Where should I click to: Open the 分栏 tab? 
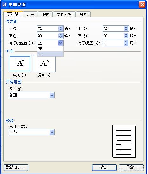(83, 15)
